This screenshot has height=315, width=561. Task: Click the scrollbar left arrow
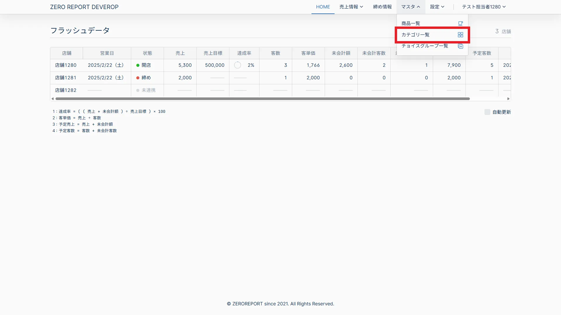click(53, 99)
